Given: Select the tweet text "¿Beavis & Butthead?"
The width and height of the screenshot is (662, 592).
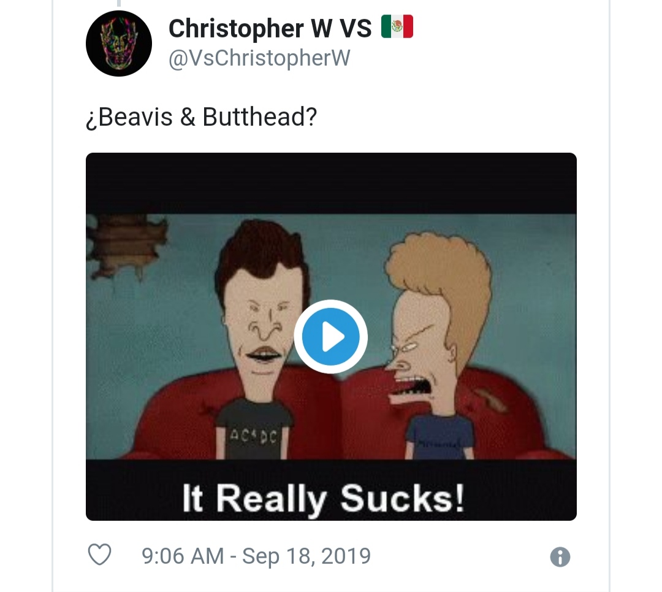Looking at the screenshot, I should coord(201,117).
